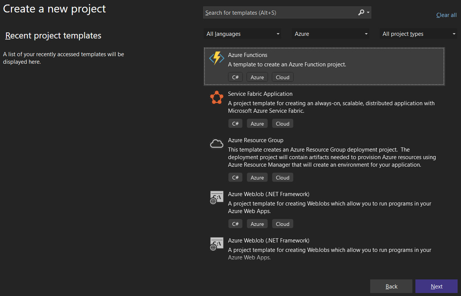This screenshot has height=296, width=461.
Task: Click C# tag under Service Fabric Application
Action: [x=235, y=124]
